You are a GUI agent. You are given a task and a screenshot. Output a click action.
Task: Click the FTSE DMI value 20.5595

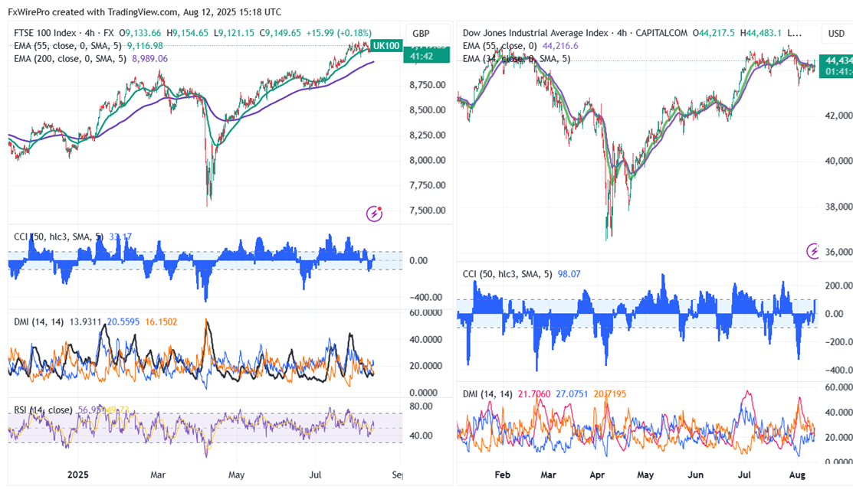point(123,322)
